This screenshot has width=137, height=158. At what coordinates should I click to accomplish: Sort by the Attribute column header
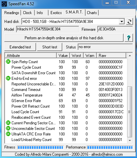tap(31, 56)
